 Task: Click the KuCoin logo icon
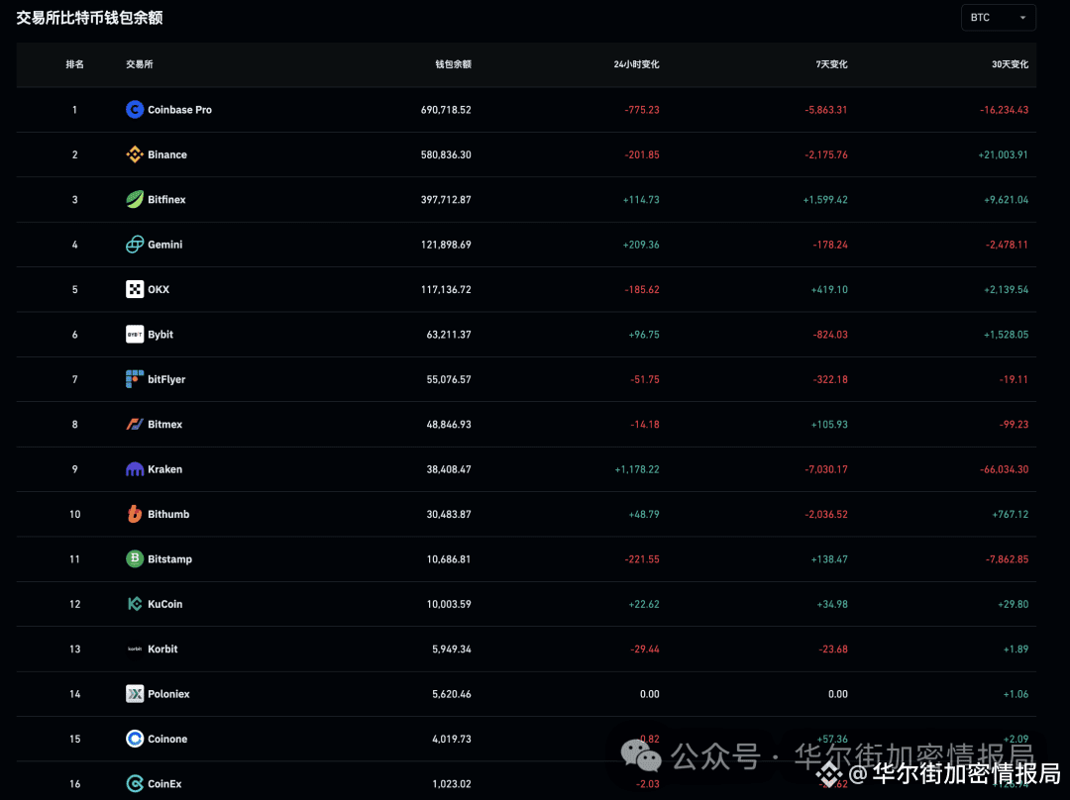pos(135,604)
